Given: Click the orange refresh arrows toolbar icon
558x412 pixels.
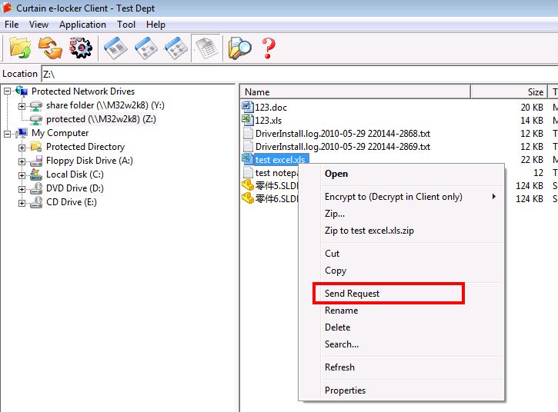Looking at the screenshot, I should pos(50,48).
